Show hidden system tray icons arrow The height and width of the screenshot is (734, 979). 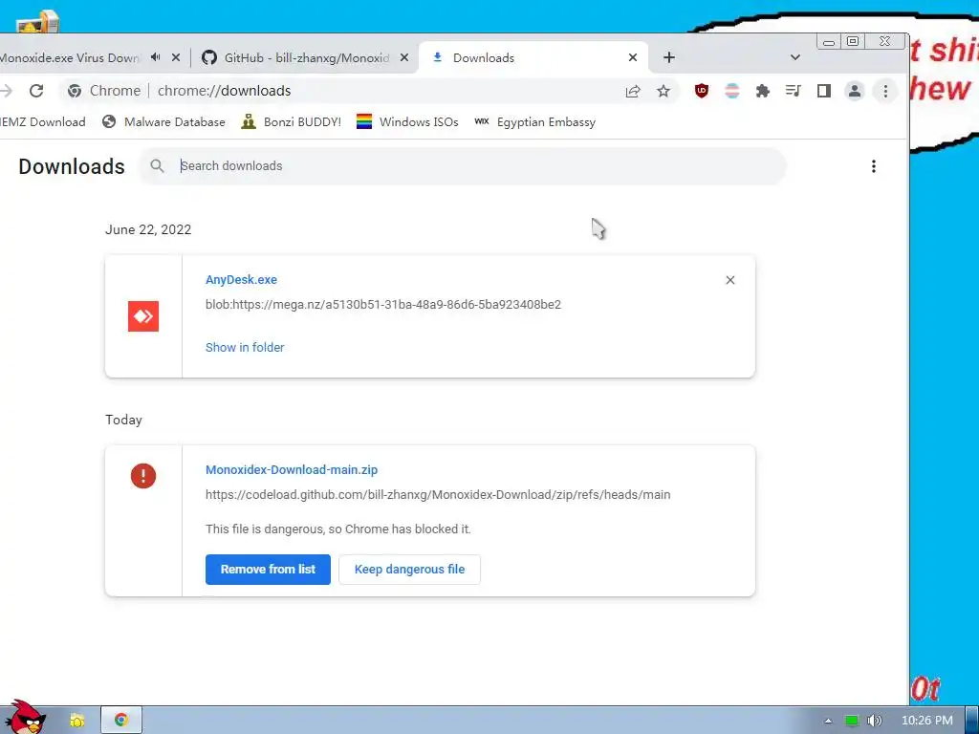click(828, 721)
